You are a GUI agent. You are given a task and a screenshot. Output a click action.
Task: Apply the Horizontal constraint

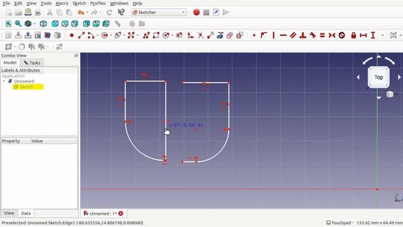coord(283,35)
